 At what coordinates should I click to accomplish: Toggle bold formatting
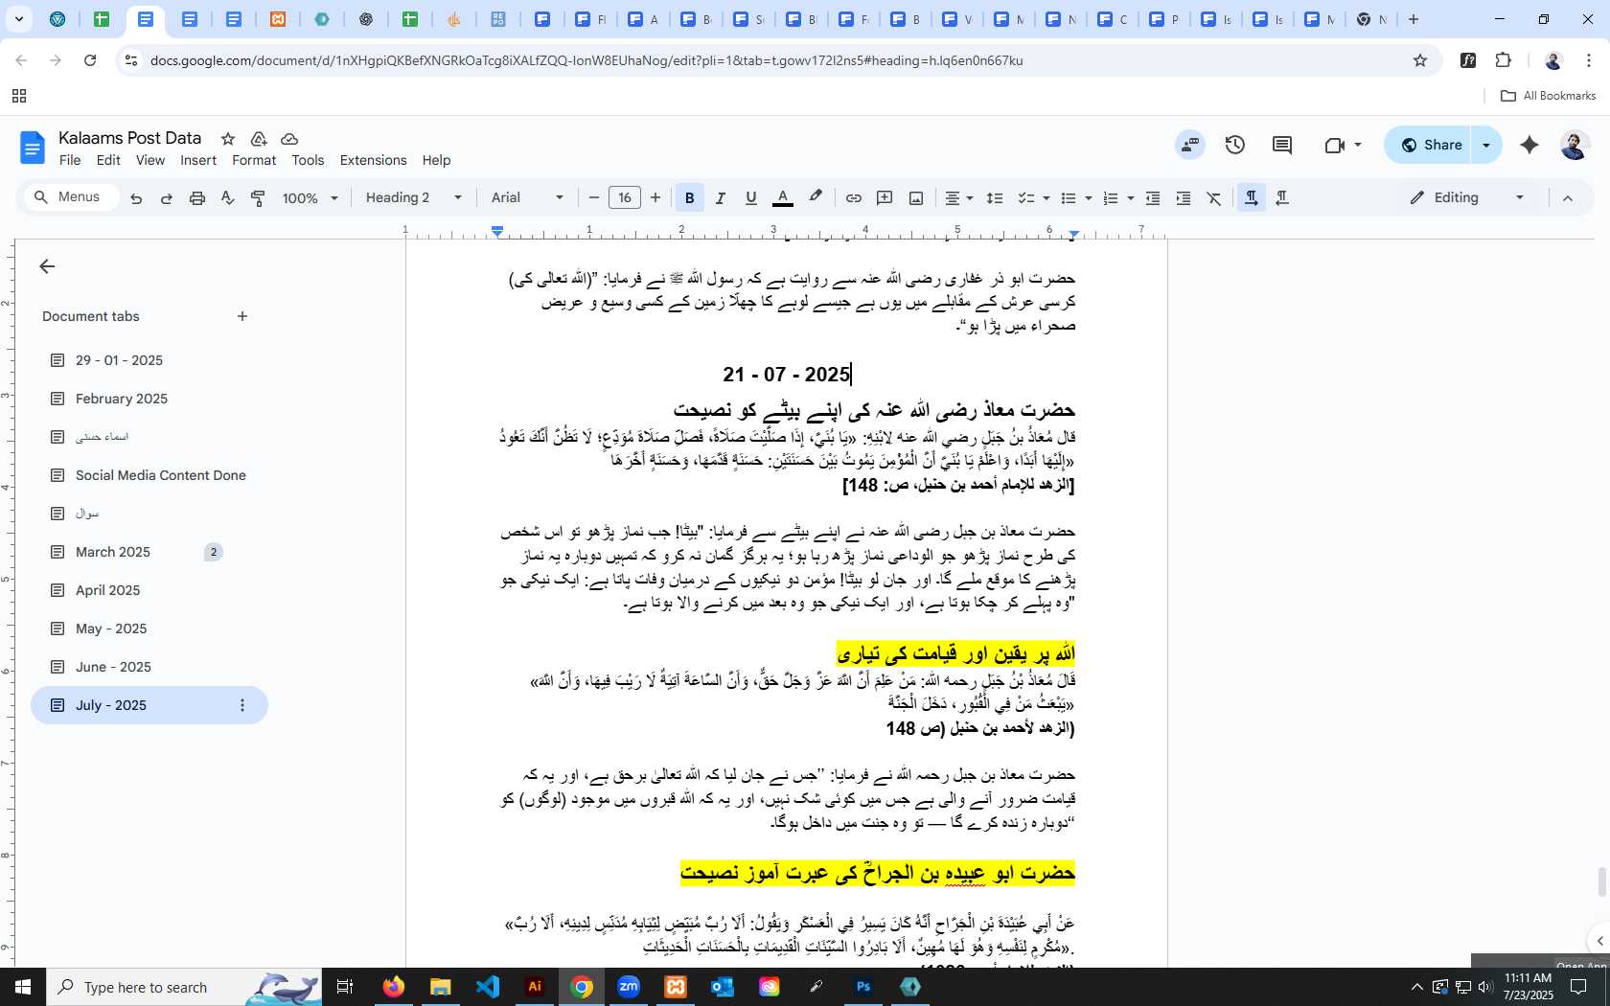click(689, 198)
